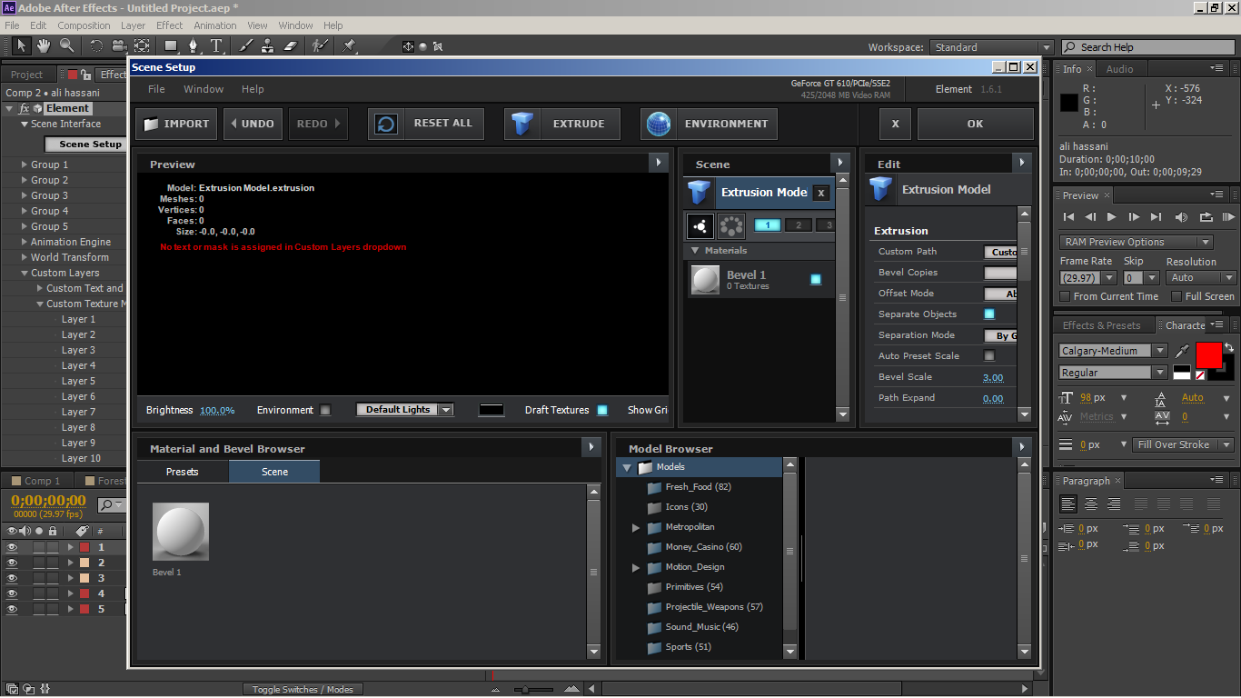Select the Pan Behind tool
This screenshot has height=698, width=1241.
(x=142, y=45)
